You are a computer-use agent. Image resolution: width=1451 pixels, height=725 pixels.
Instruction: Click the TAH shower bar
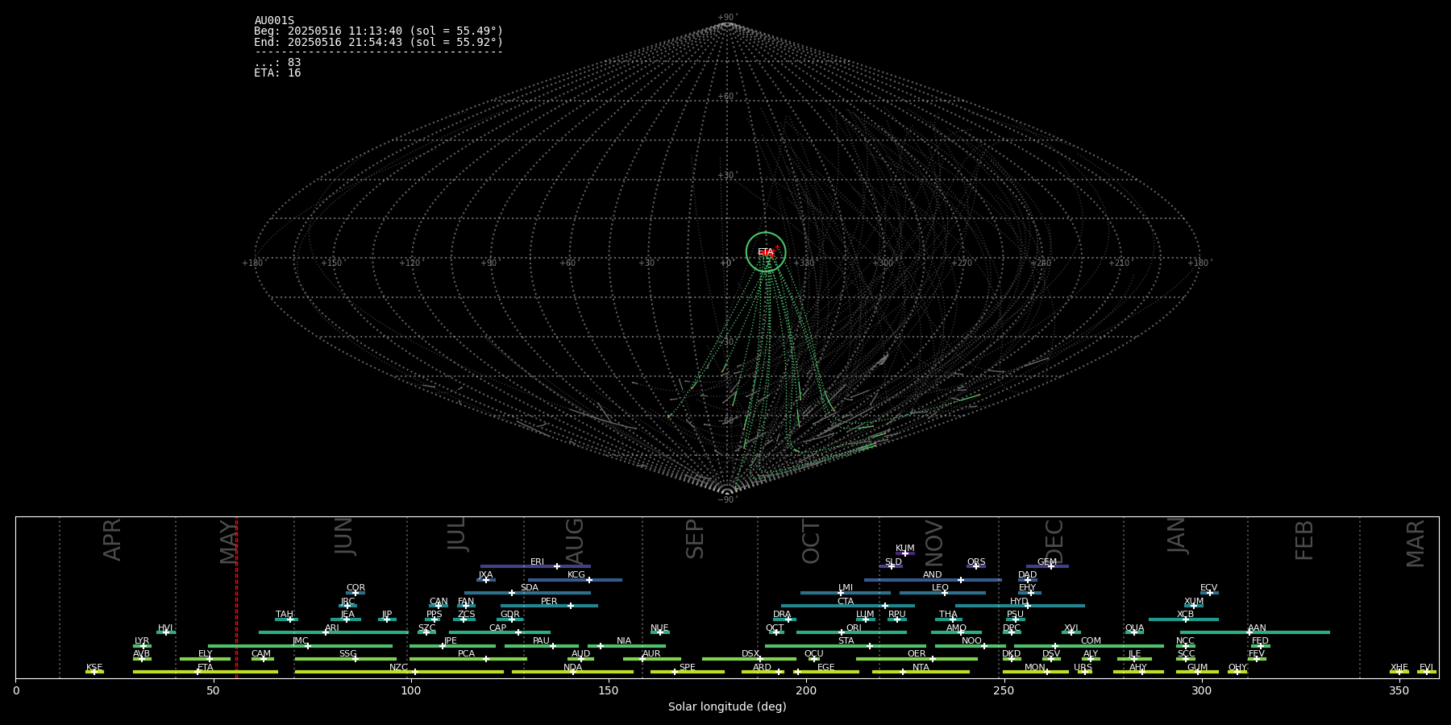[x=286, y=619]
